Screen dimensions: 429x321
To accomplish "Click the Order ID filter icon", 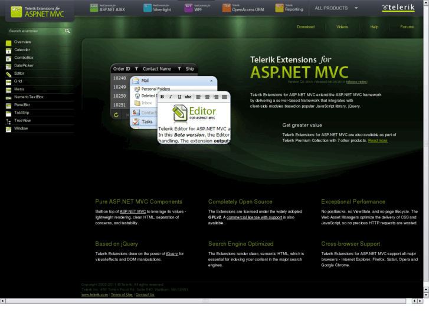I will click(136, 69).
